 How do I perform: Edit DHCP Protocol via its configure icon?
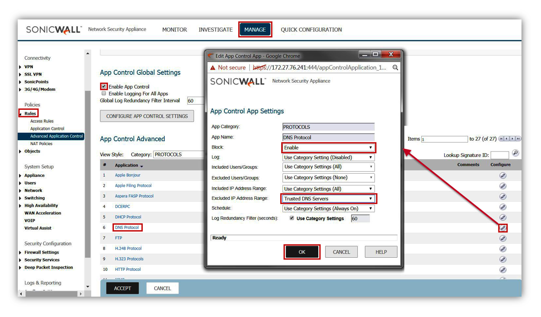pyautogui.click(x=503, y=218)
